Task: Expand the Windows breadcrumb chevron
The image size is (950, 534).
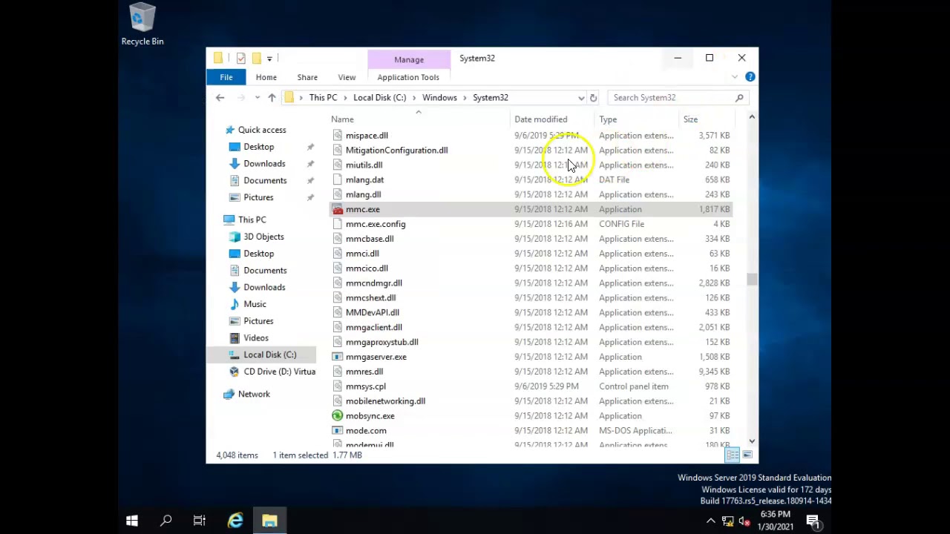Action: (x=465, y=98)
